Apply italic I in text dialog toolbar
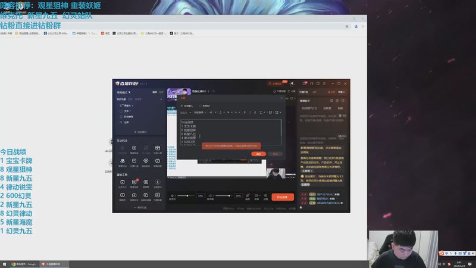Image resolution: width=476 pixels, height=268 pixels. (250, 113)
